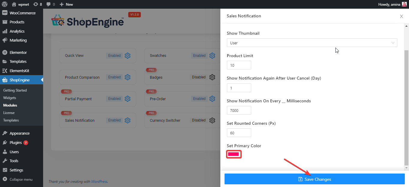Open Pre-Order module settings gear
This screenshot has height=187, width=409.
coord(212,99)
